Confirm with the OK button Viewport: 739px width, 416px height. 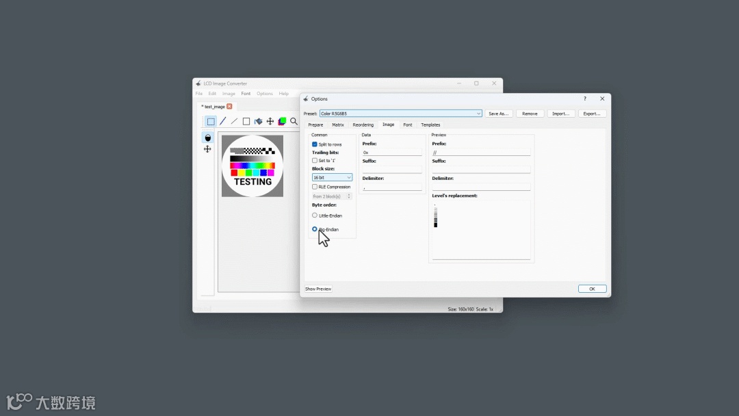(592, 289)
